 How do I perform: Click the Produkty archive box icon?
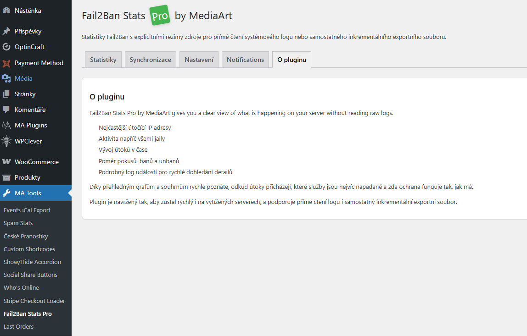pyautogui.click(x=6, y=177)
